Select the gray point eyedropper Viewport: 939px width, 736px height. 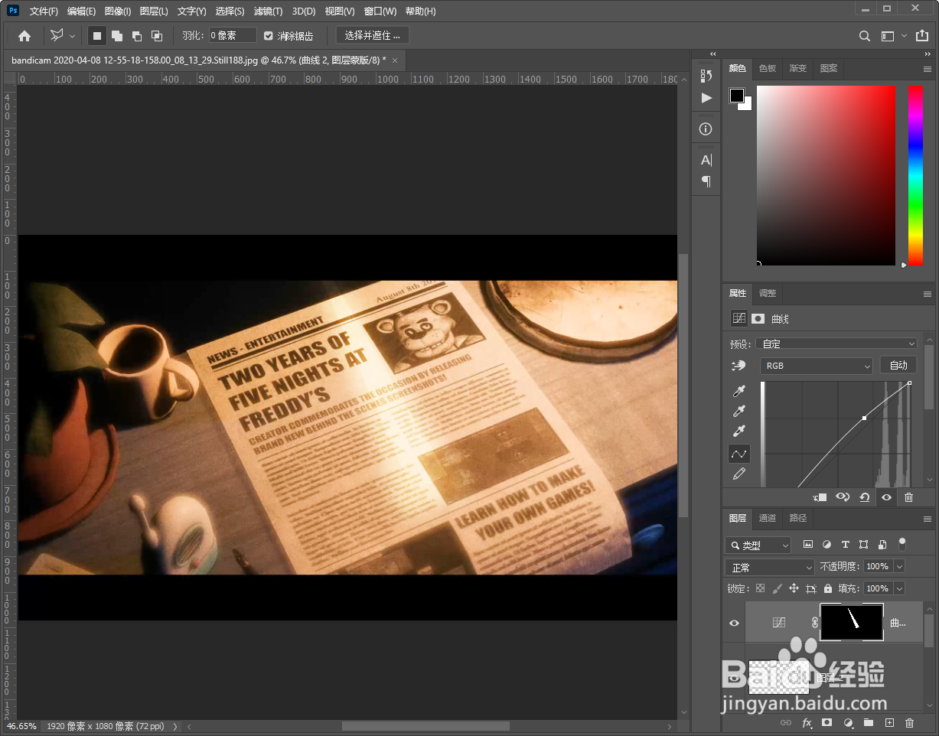pos(739,412)
